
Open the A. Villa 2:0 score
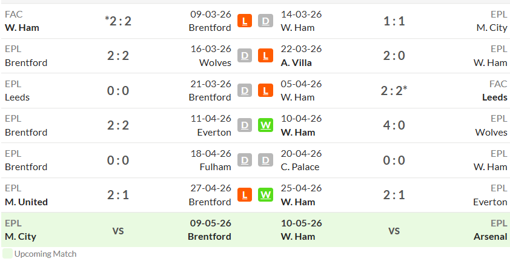click(x=394, y=56)
